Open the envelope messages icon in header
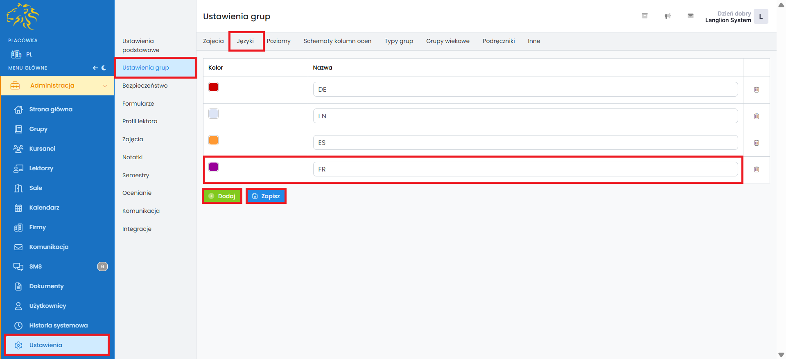This screenshot has height=359, width=786. coord(690,16)
